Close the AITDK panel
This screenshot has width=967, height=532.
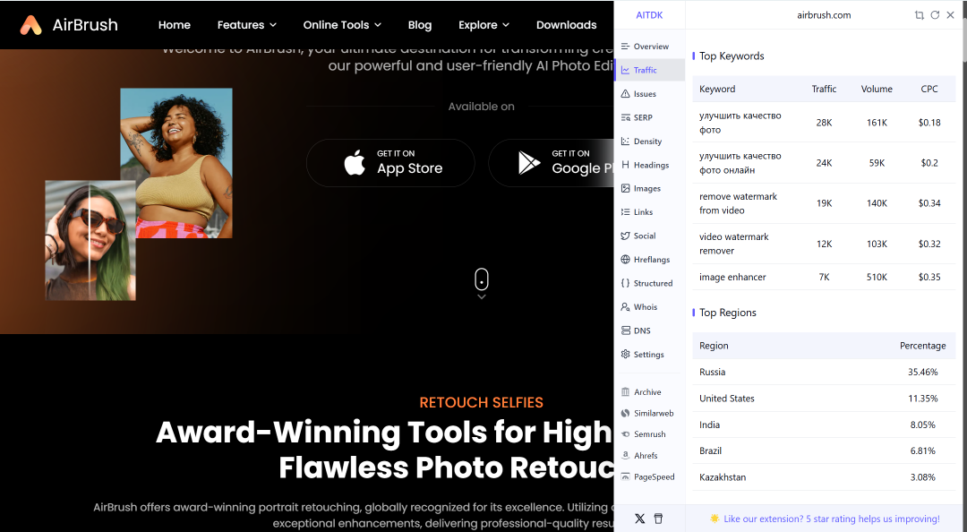[950, 15]
